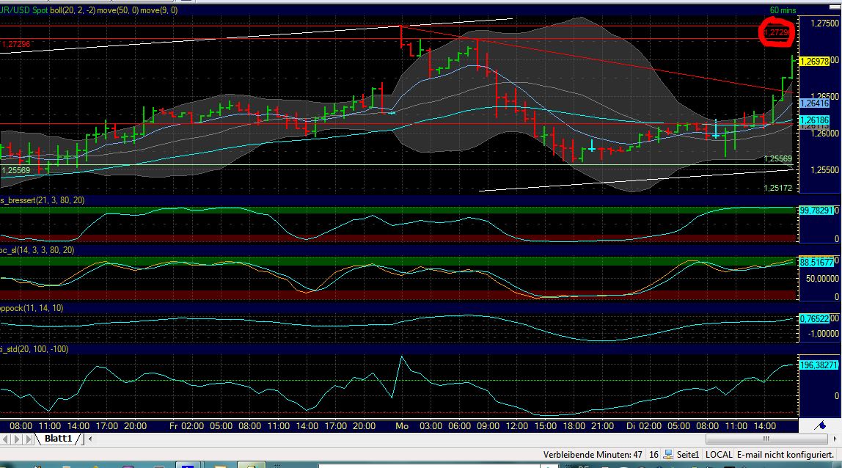Screen dimensions: 842x468
Task: Click the highlighted 1.26978 price label
Action: click(813, 62)
